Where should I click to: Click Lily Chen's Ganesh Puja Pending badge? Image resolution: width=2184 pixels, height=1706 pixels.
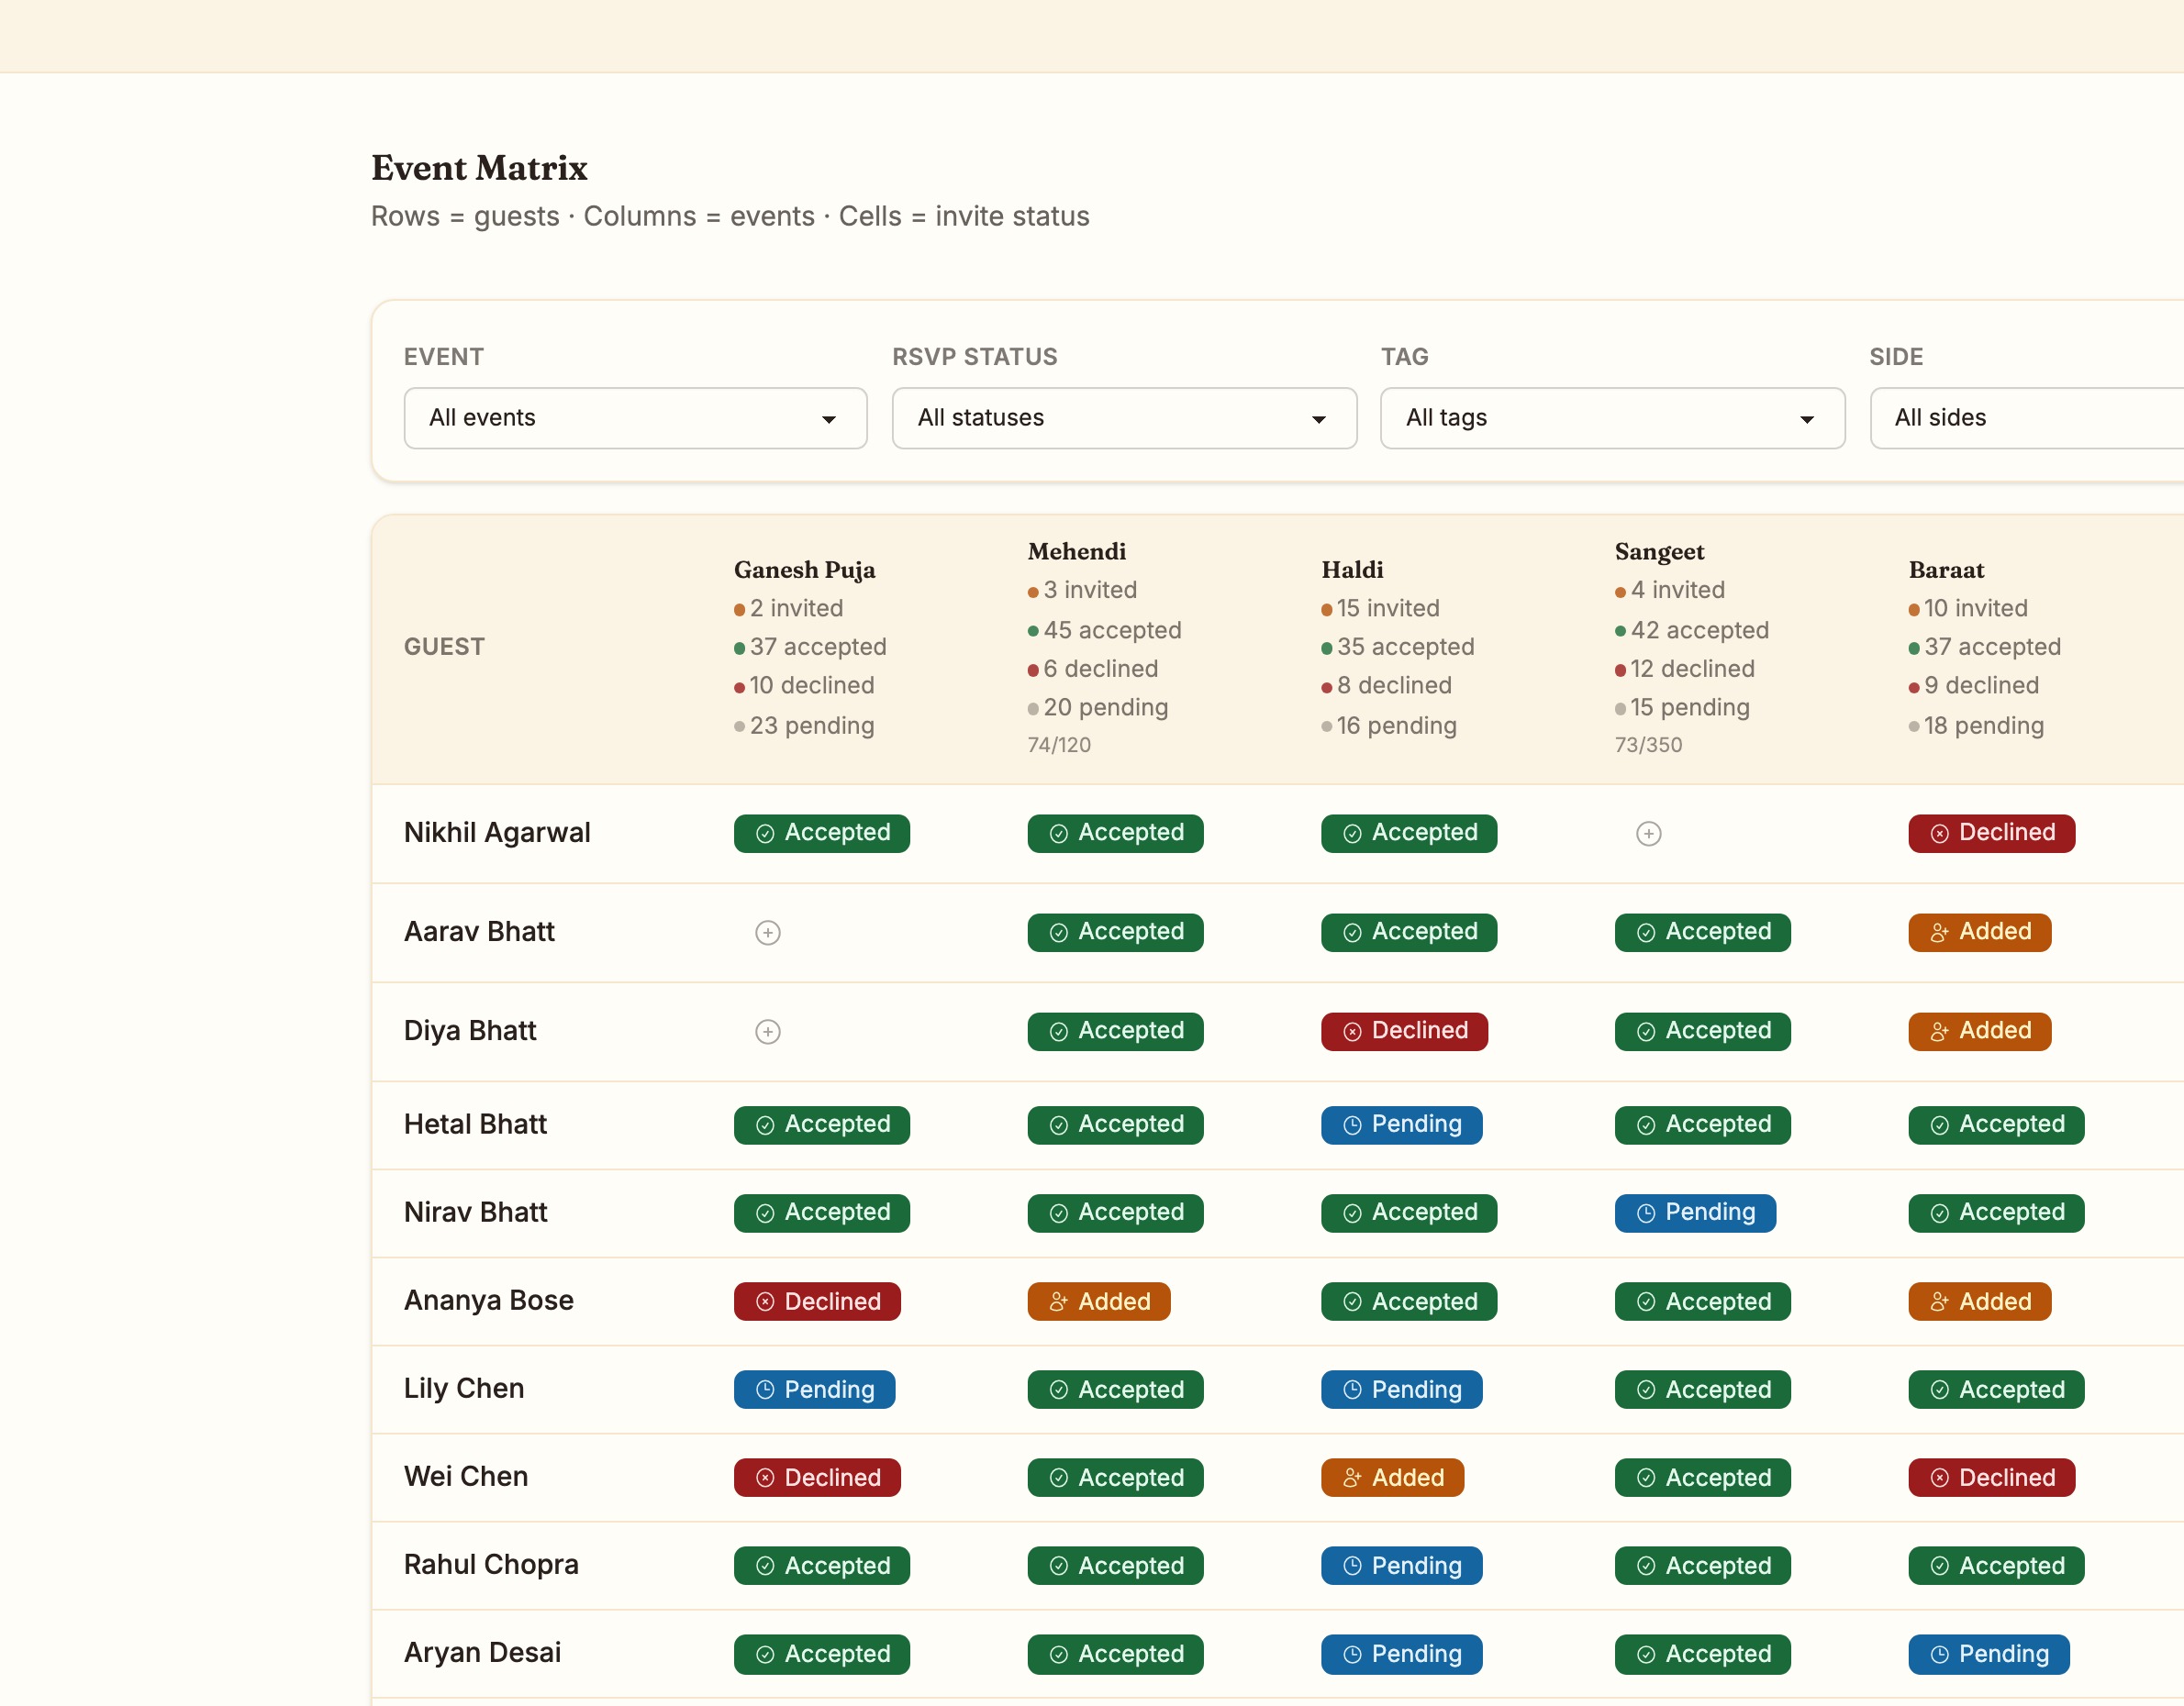click(814, 1390)
